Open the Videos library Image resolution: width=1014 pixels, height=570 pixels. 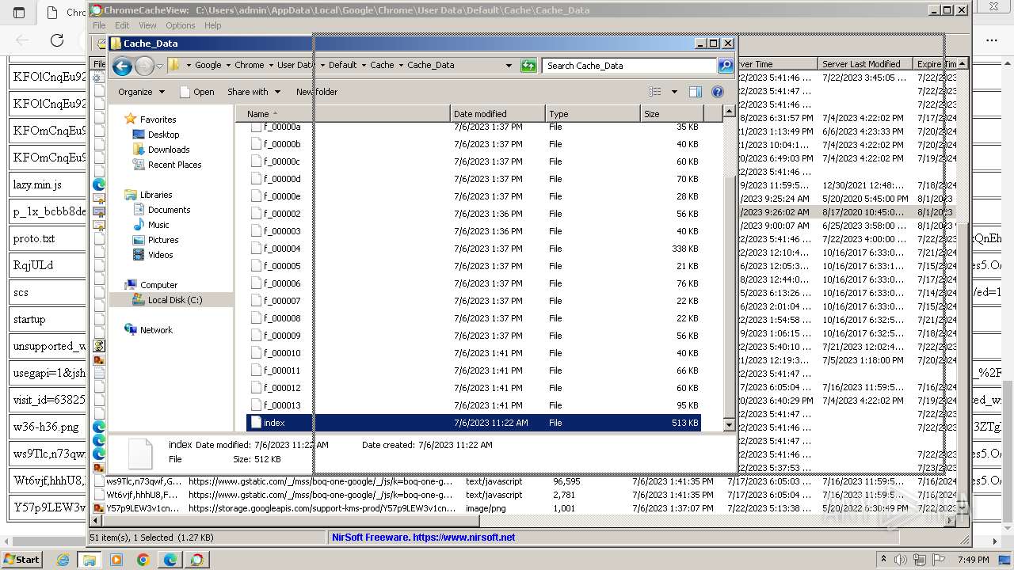(x=160, y=255)
